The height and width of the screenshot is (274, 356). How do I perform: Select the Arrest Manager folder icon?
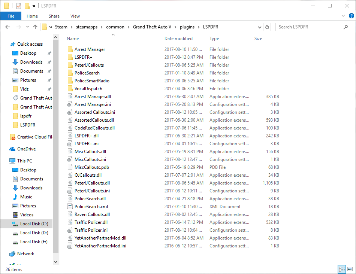point(70,49)
